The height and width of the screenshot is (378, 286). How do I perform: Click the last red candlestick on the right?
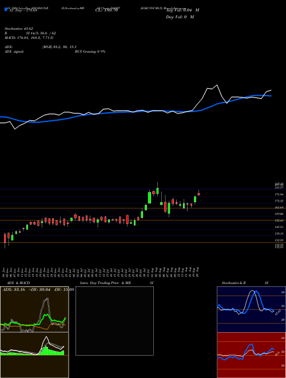(x=198, y=194)
